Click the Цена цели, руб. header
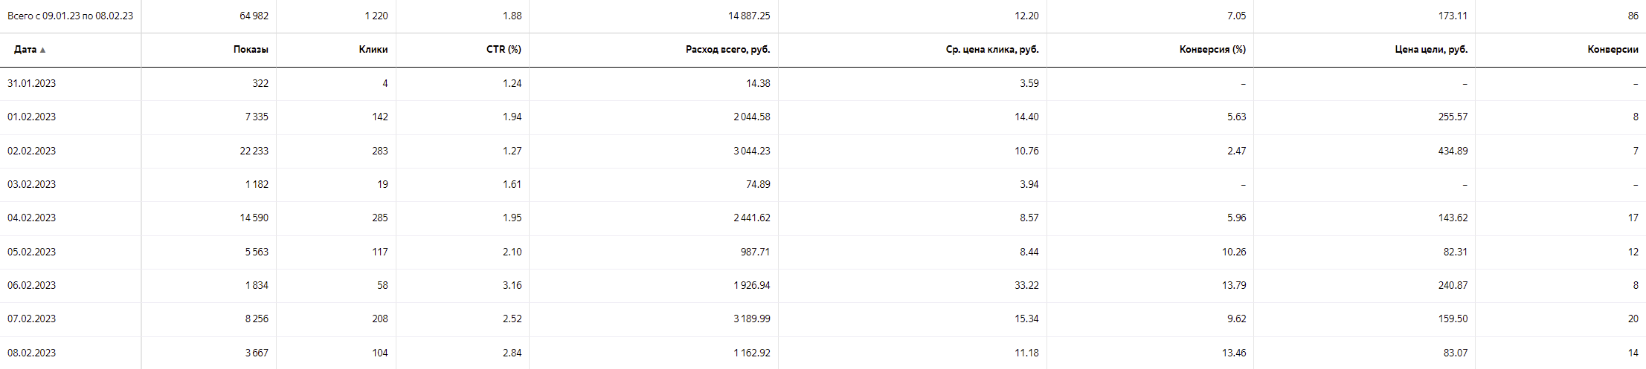The image size is (1646, 369). (x=1430, y=50)
